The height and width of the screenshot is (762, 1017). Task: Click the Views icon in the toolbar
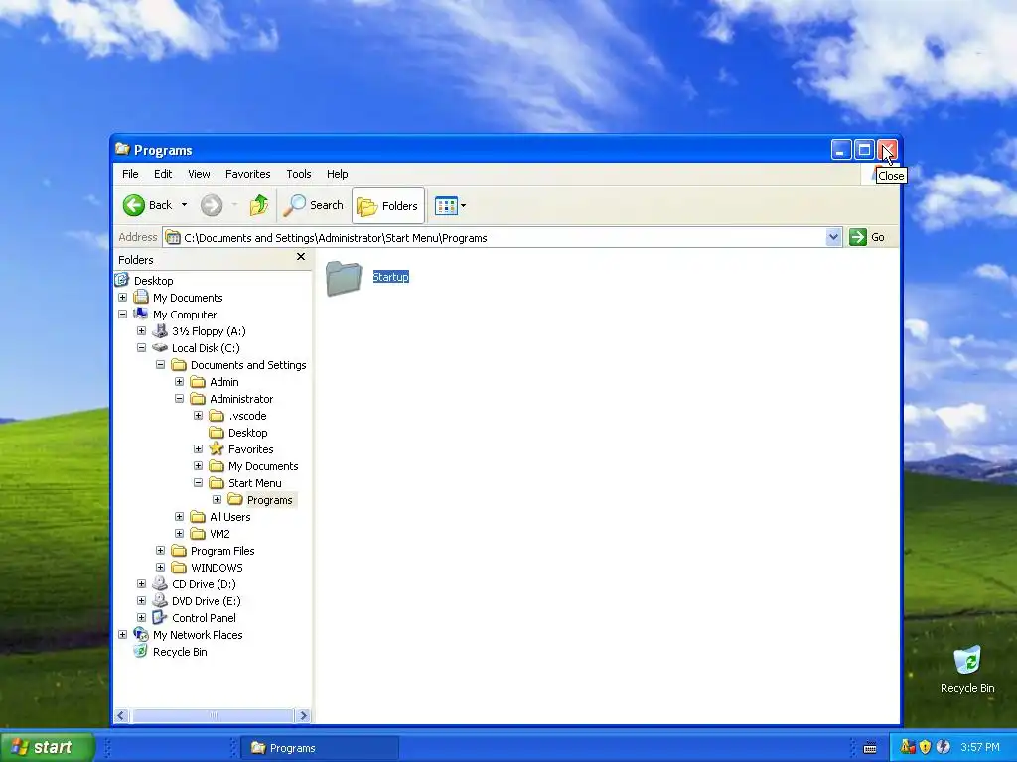click(446, 206)
